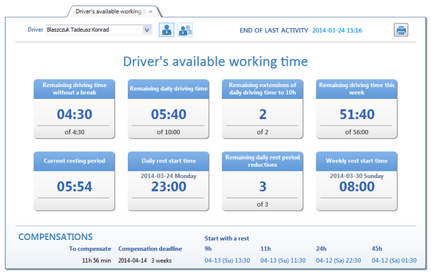The image size is (431, 274).
Task: Open the Driver dropdown arrow
Action: point(147,30)
